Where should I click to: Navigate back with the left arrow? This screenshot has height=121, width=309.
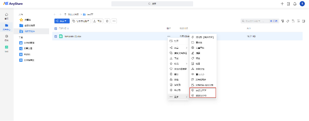point(55,14)
